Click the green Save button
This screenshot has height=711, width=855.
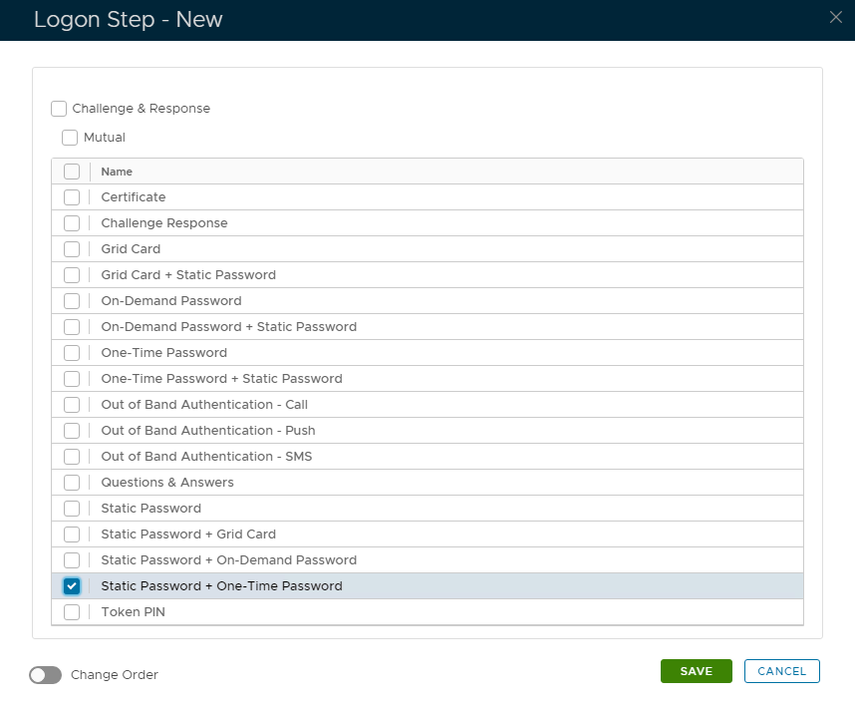tap(696, 671)
